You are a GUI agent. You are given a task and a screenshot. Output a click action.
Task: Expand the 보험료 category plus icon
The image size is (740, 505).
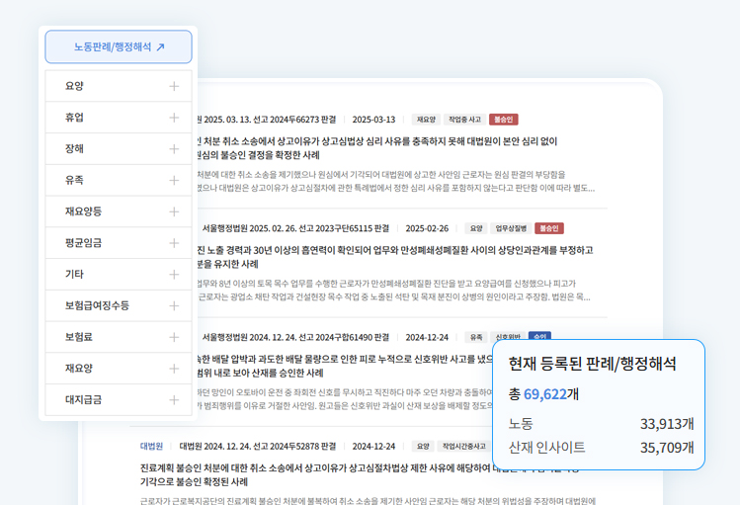coord(174,337)
